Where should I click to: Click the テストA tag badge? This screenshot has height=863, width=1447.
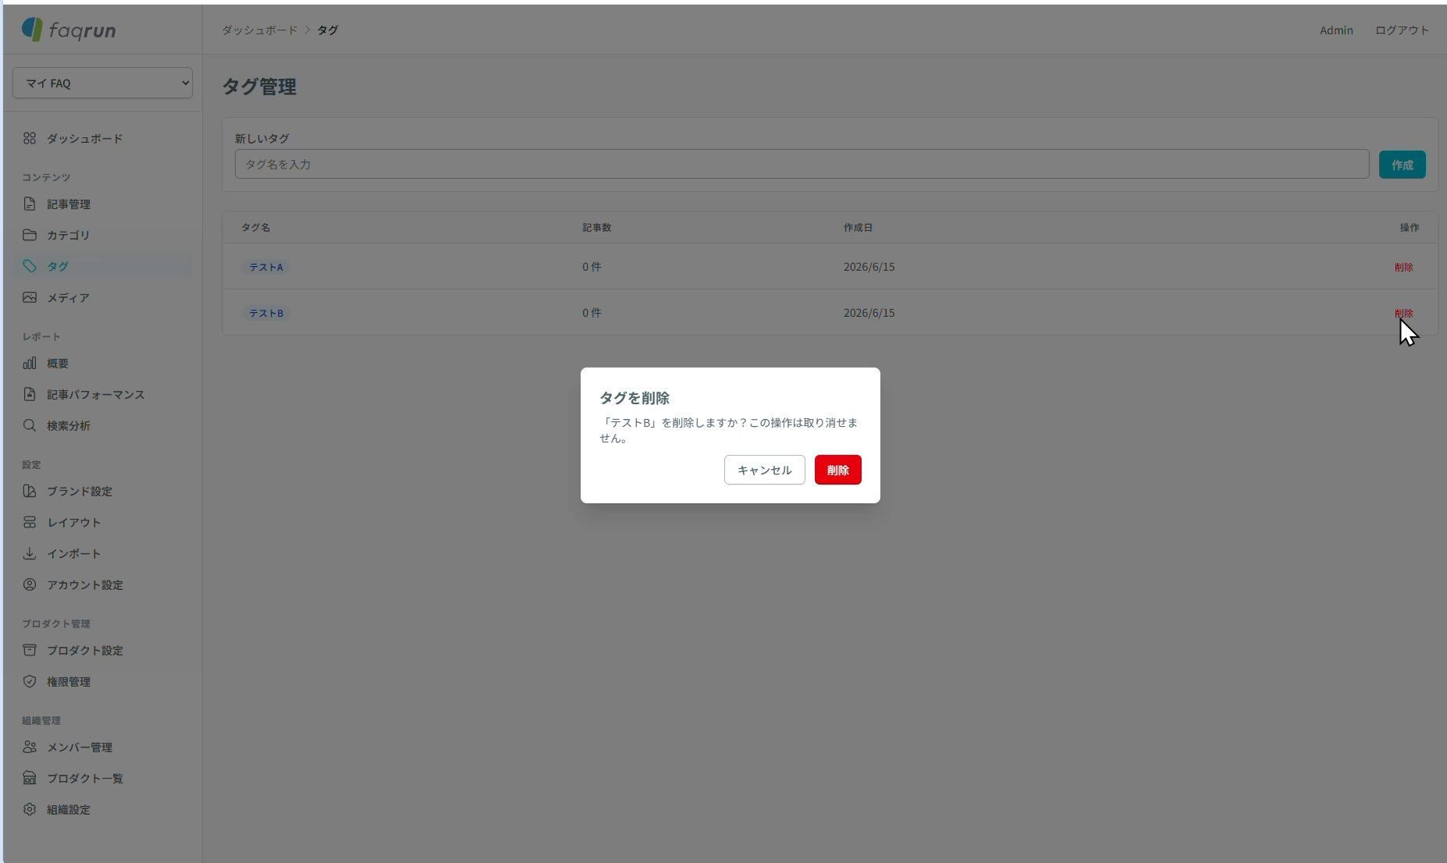[266, 267]
